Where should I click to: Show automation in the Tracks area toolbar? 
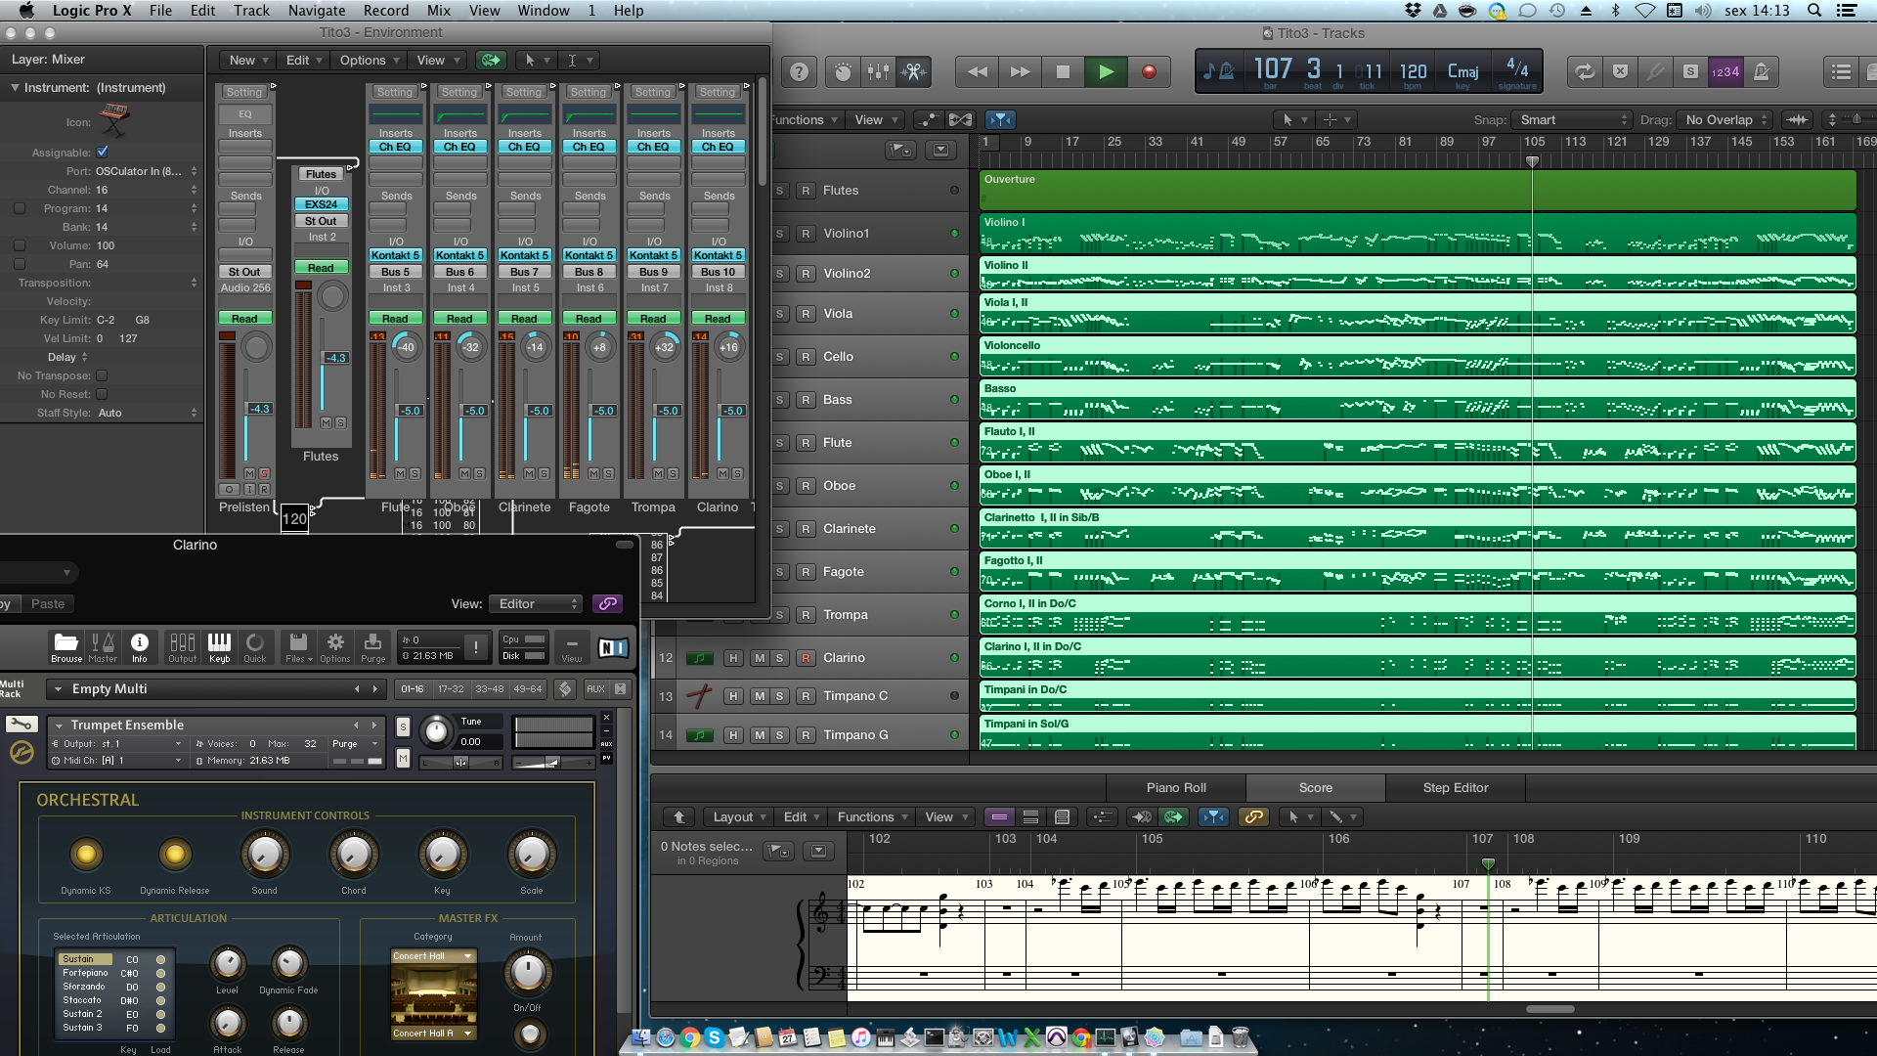click(x=928, y=119)
